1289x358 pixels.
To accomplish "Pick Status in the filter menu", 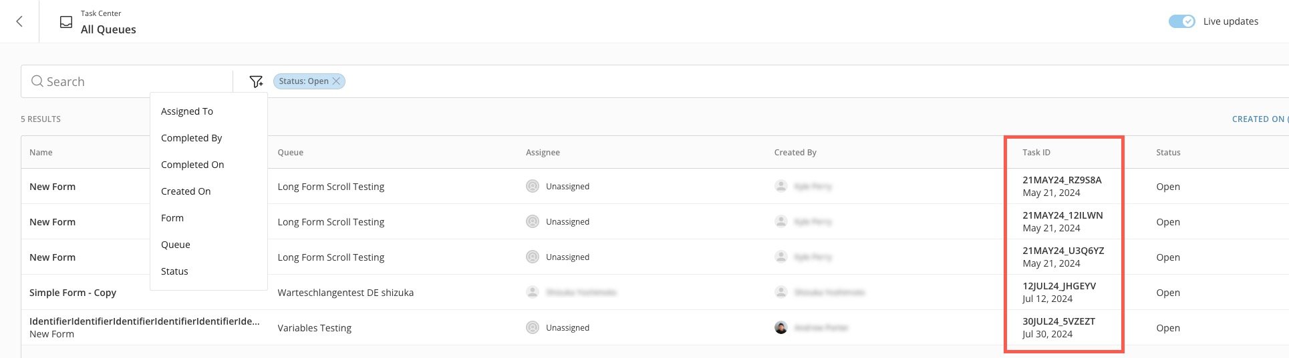I will pos(174,271).
